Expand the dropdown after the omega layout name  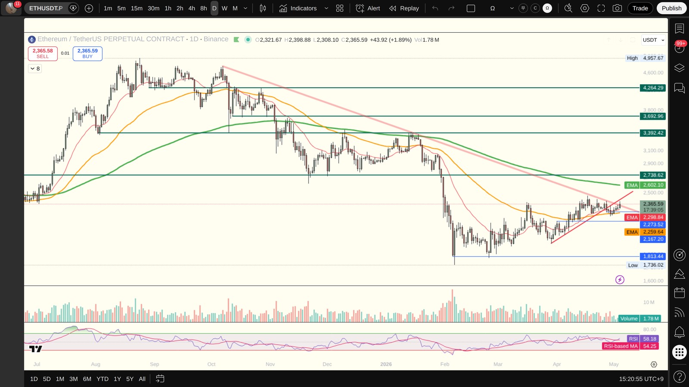(512, 8)
